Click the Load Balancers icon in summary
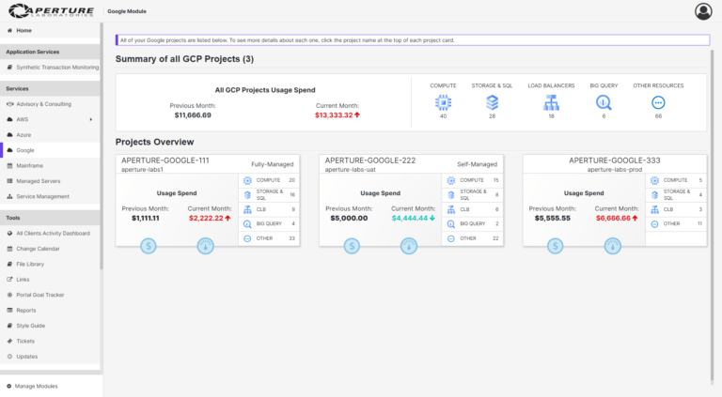 point(551,102)
